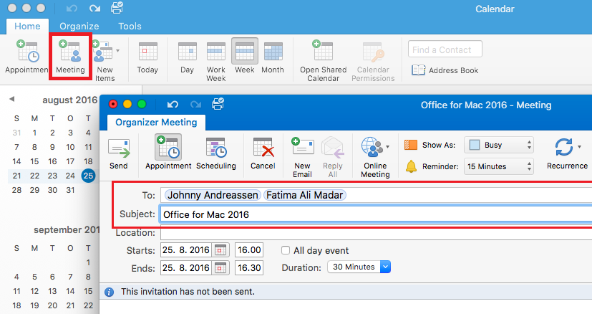
Task: Open Shared Calendar
Action: 323,60
